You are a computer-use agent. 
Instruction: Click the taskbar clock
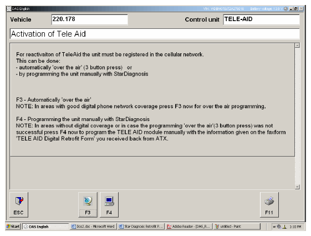pos(295,227)
